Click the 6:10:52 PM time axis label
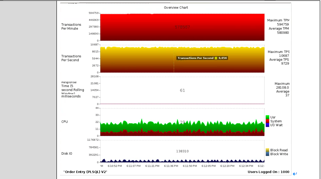This screenshot has height=179, width=321. click(x=115, y=166)
